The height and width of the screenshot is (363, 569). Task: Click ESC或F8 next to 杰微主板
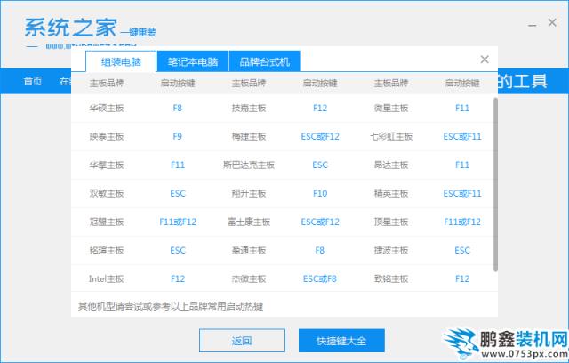pyautogui.click(x=320, y=278)
